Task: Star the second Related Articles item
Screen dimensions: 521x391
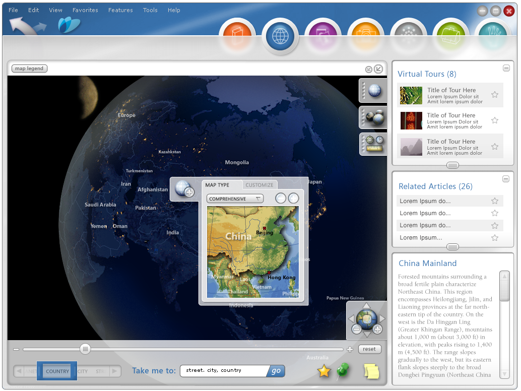Action: click(x=495, y=213)
